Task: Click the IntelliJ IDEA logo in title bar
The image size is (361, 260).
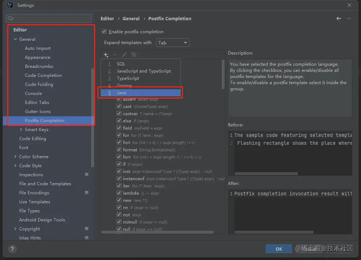Action: [x=10, y=5]
